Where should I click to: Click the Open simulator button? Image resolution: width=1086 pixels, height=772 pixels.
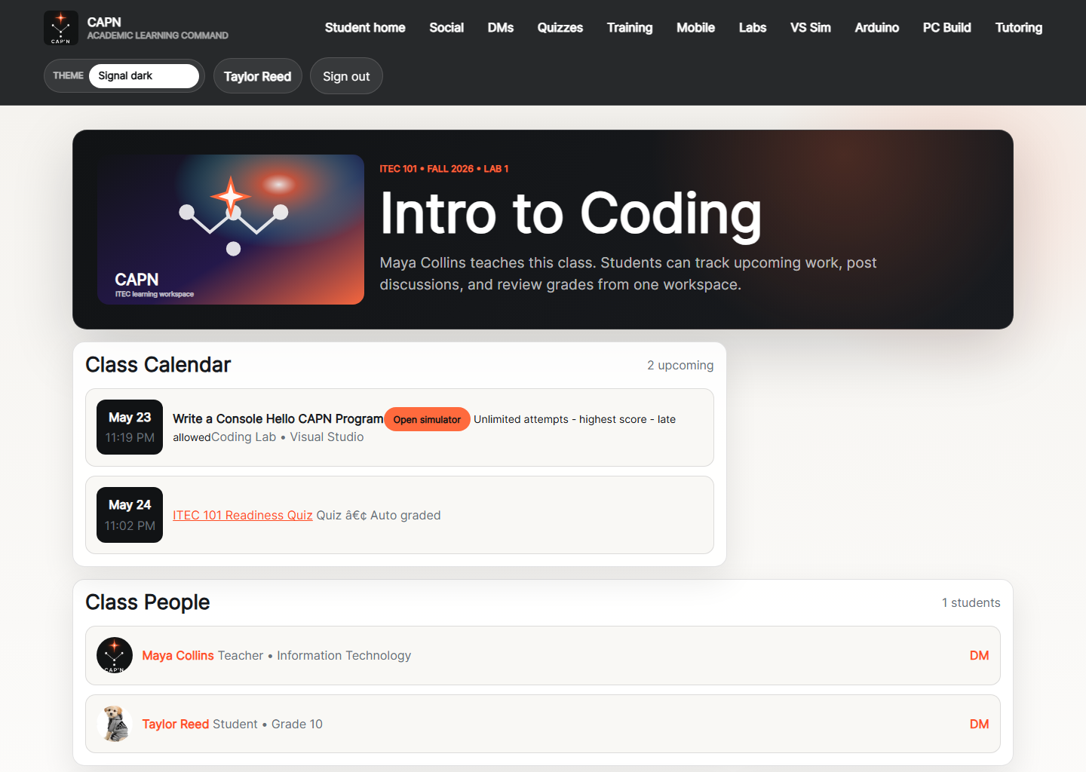[x=427, y=419]
